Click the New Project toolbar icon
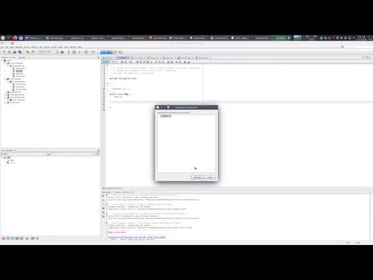373x280 pixels. coord(9,52)
